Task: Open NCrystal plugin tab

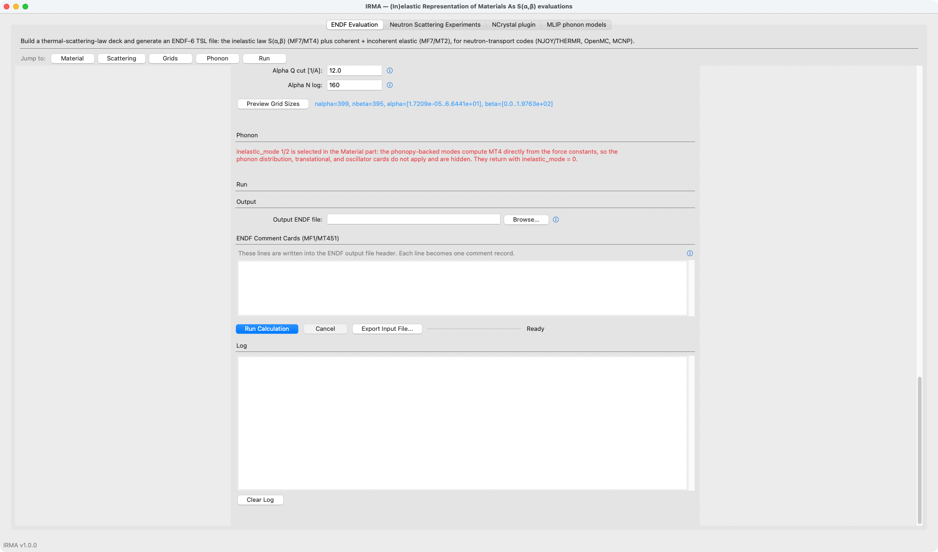Action: tap(514, 25)
